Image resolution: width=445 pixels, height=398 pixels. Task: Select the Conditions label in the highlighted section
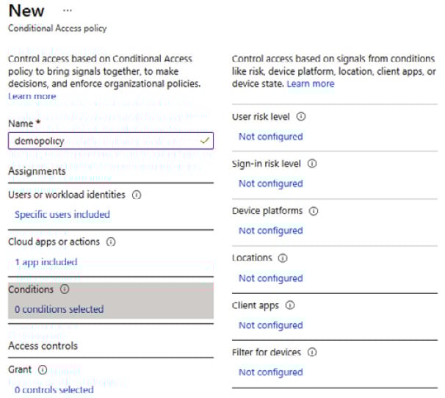pos(31,289)
